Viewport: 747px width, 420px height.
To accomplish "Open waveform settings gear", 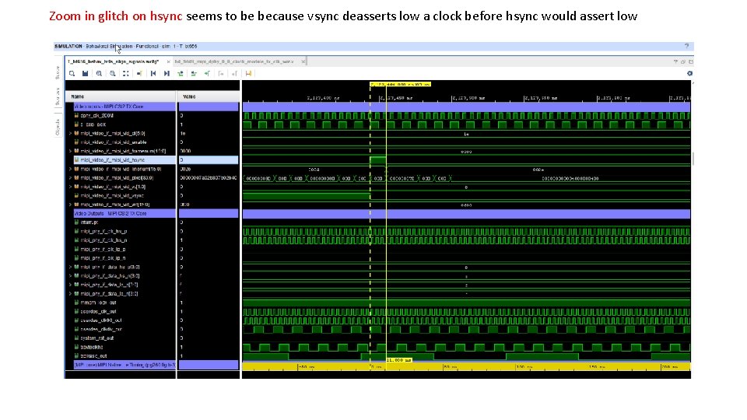I will point(689,73).
